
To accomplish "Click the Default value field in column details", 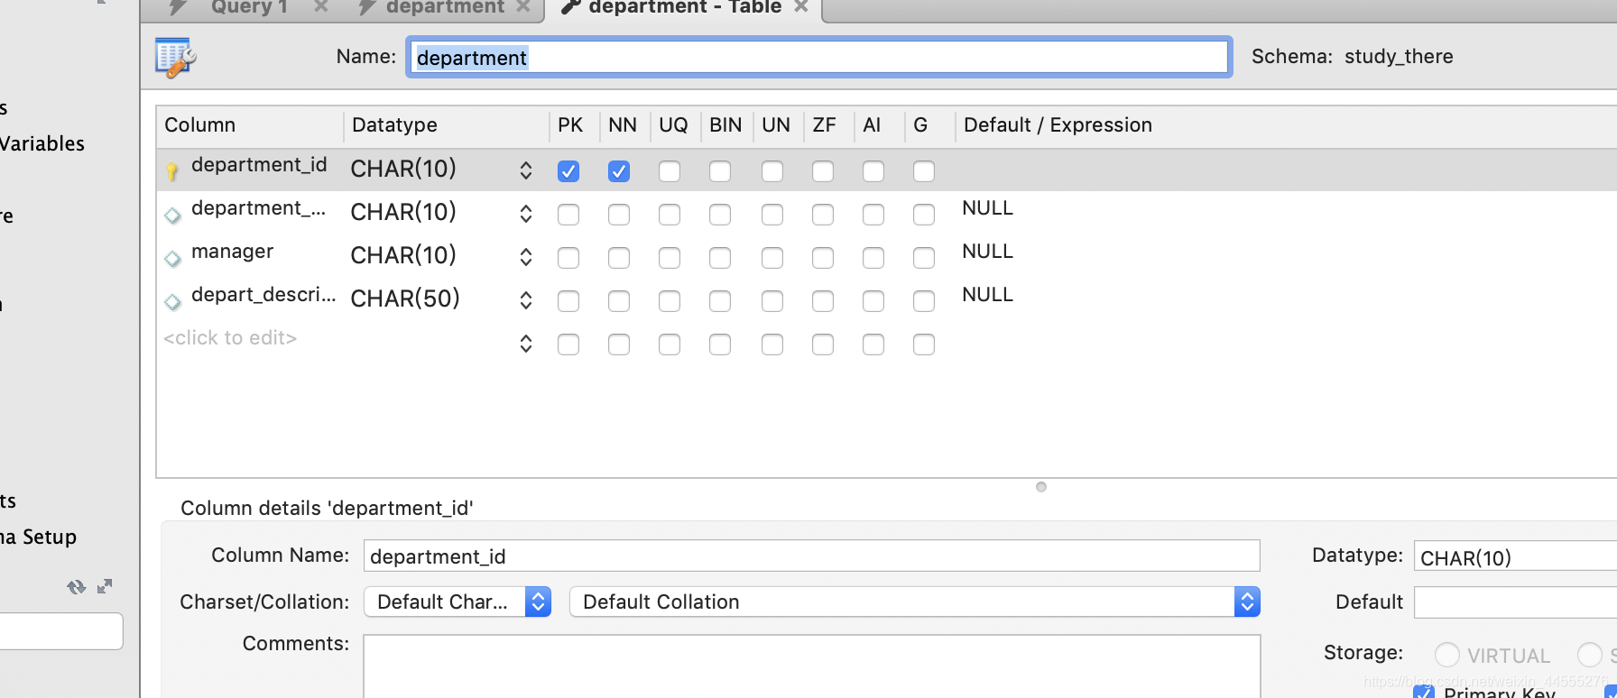I will click(1515, 602).
